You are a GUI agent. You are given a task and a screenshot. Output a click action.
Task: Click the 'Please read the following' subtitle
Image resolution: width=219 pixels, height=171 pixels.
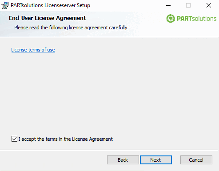coord(71,28)
